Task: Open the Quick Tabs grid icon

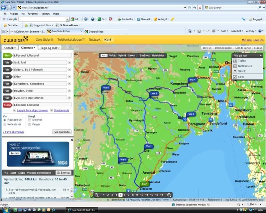Action: point(4,31)
